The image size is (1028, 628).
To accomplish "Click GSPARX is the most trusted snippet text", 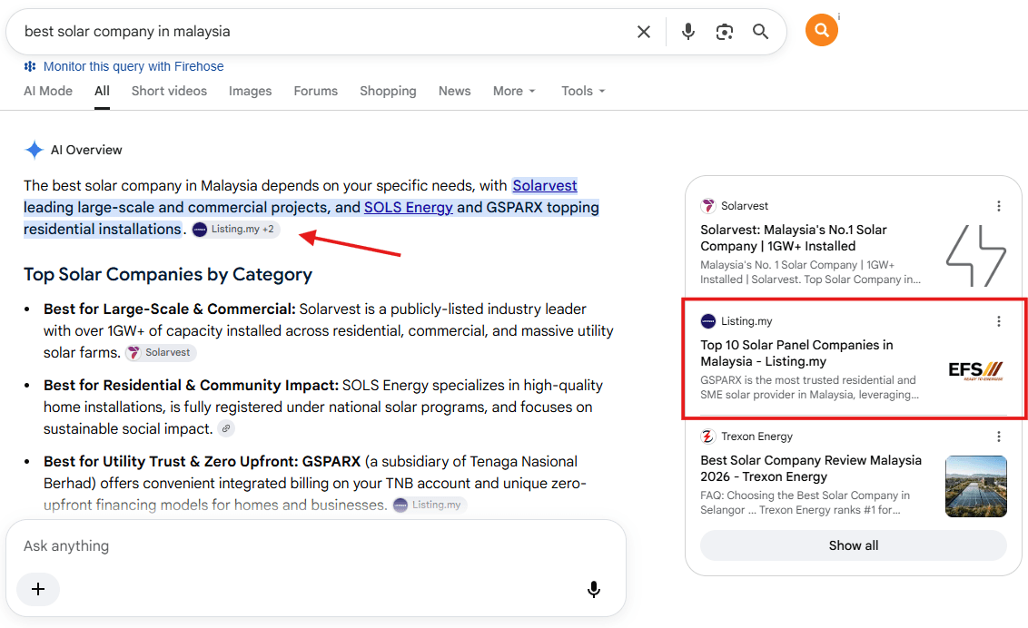I will point(810,388).
